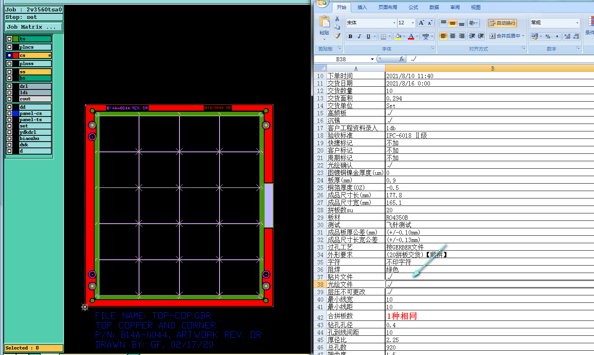Open the font color dropdown arrow
Image resolution: width=594 pixels, height=355 pixels.
(417, 36)
